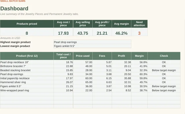Select the SMALL BATCH SUMS brand label
Image resolution: width=185 pixels, height=114 pixels.
point(13,1)
